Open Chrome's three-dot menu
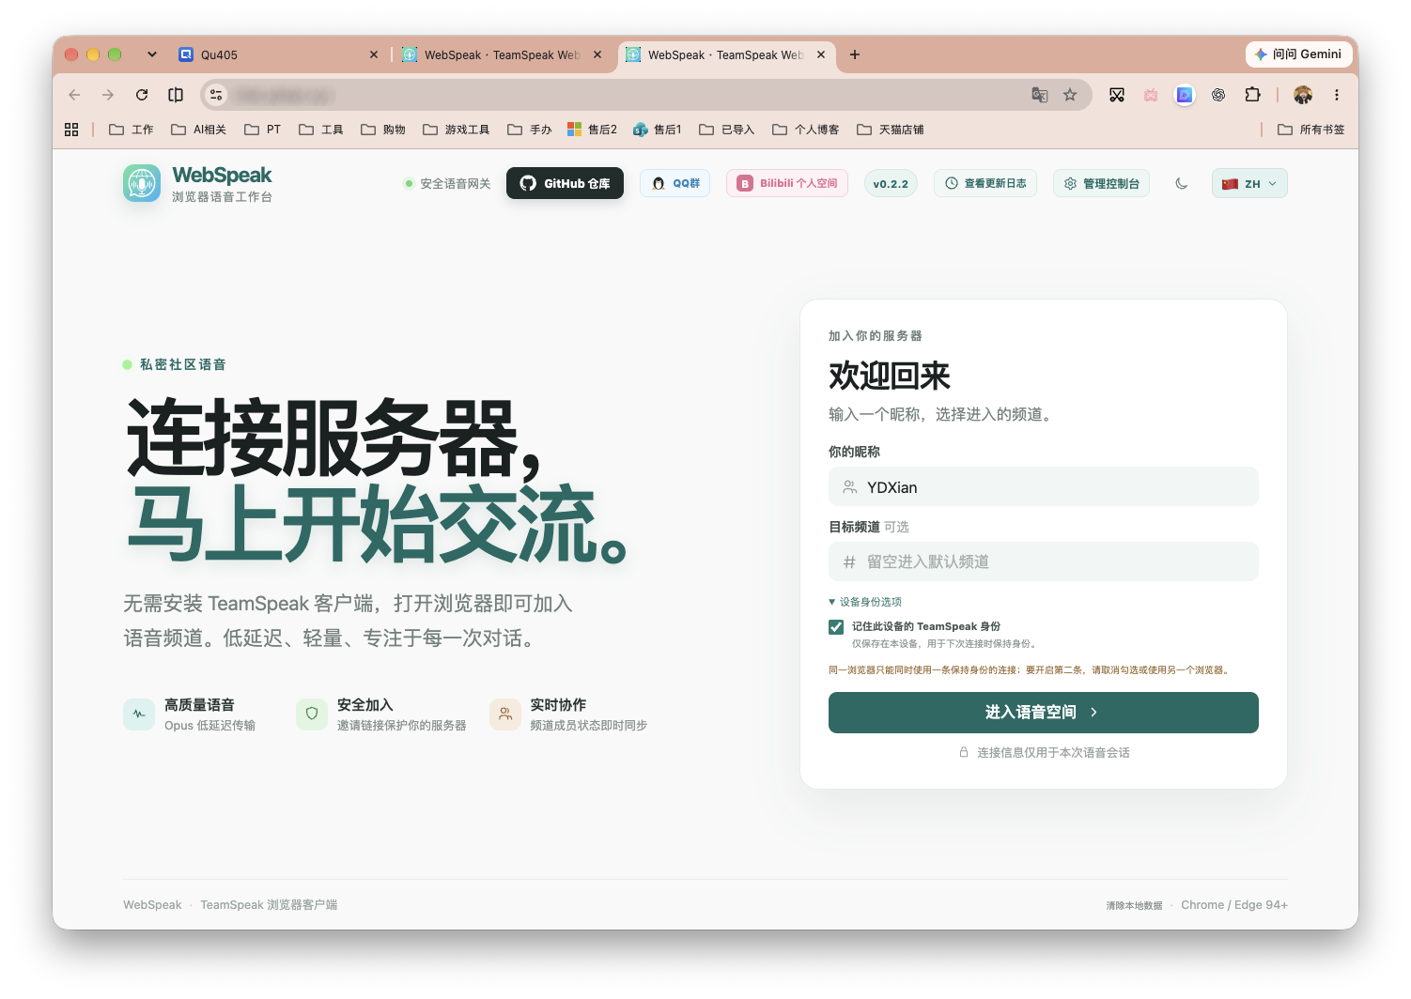 [1337, 95]
